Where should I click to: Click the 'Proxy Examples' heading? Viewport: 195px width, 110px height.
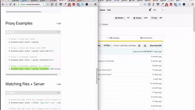(19, 23)
